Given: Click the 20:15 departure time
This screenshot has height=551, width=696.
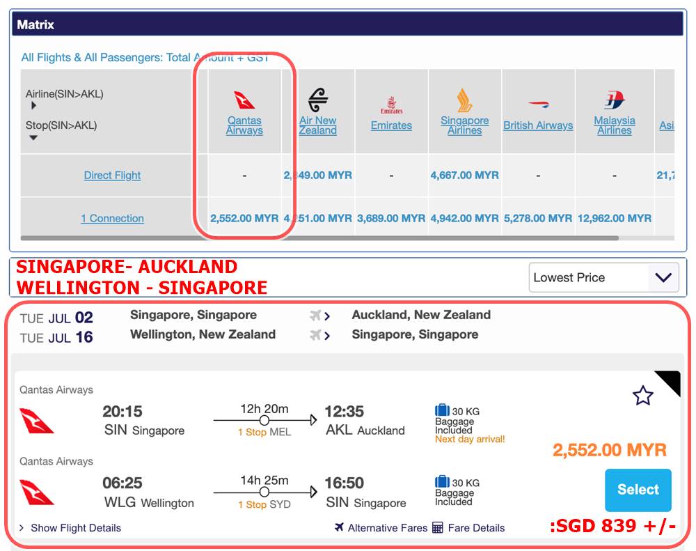Looking at the screenshot, I should pos(122,412).
